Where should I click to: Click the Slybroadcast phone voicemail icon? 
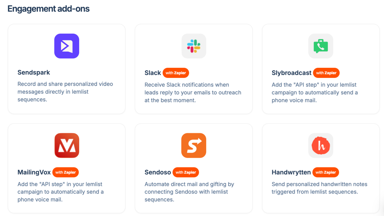coord(321,46)
